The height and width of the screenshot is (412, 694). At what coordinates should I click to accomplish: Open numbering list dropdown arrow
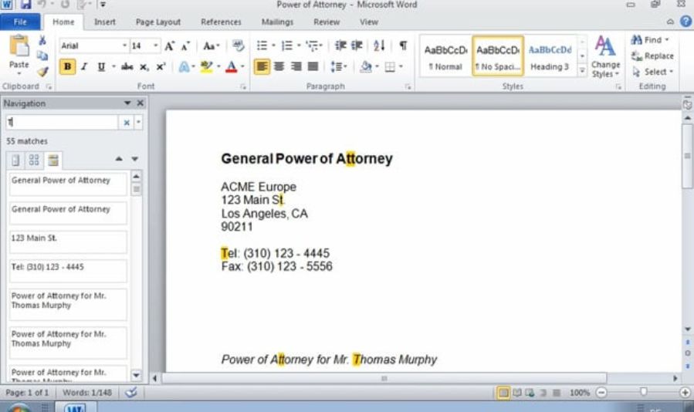click(299, 46)
